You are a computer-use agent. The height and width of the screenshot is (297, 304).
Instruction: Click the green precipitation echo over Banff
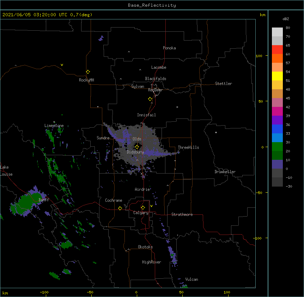coord(27,202)
